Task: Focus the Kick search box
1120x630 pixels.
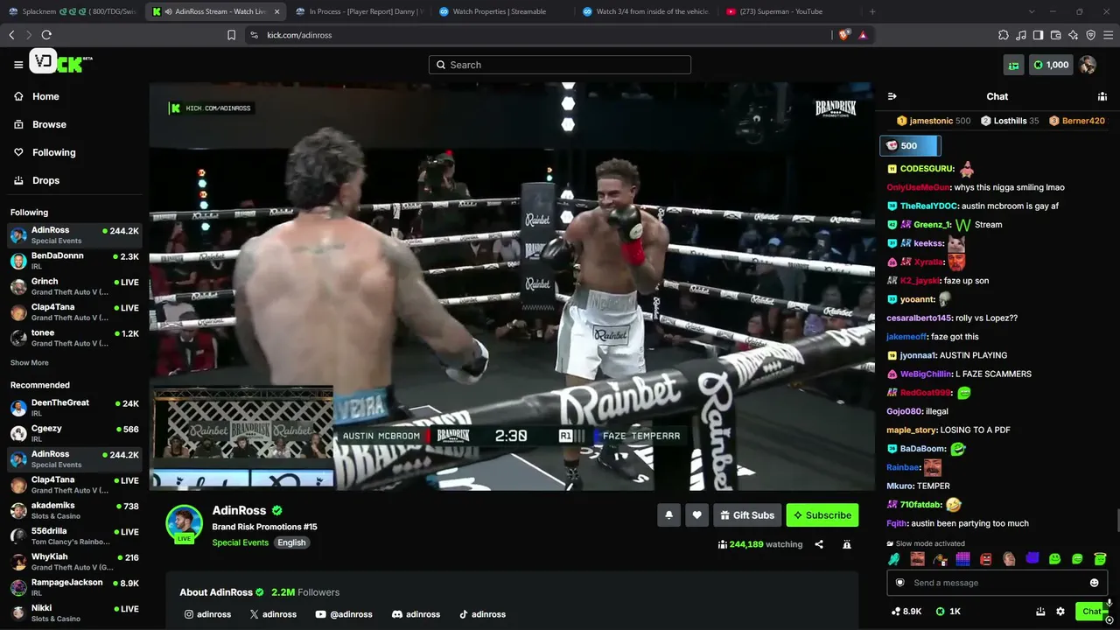Action: pos(560,65)
